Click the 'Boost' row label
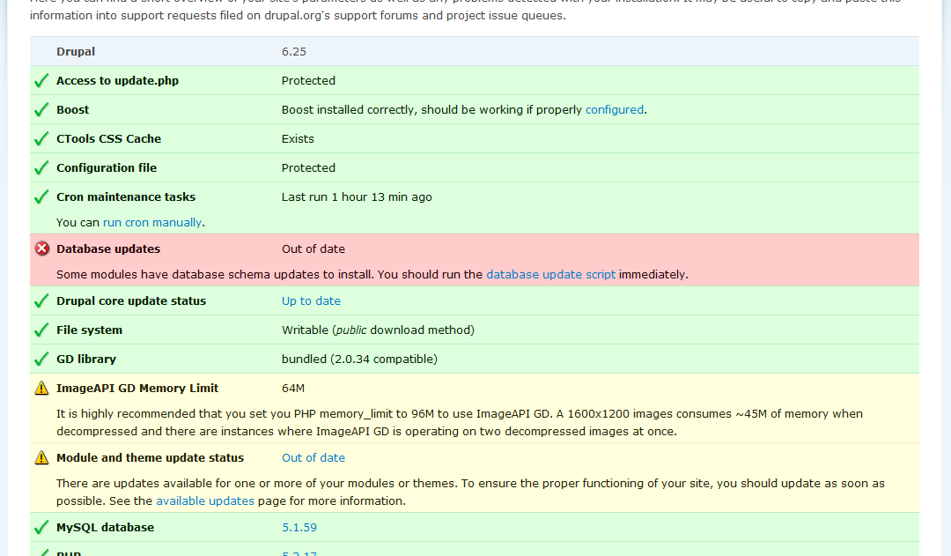This screenshot has width=951, height=556. pos(73,110)
